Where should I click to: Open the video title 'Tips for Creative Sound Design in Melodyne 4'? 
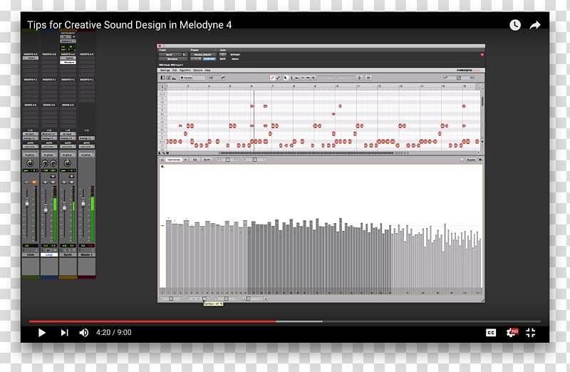click(x=130, y=25)
